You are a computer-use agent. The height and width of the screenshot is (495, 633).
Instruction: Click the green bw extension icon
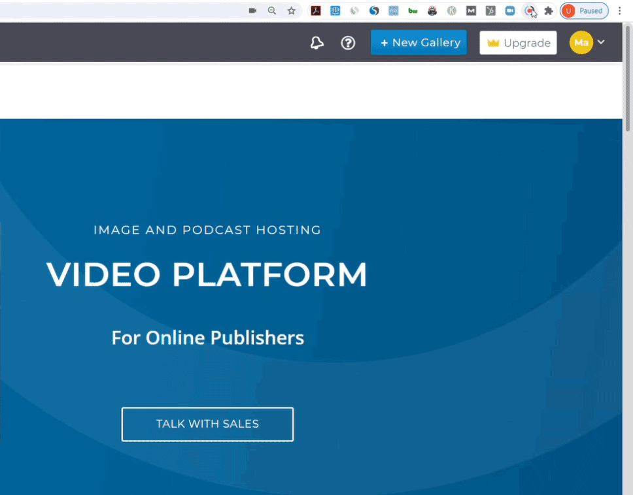point(413,11)
